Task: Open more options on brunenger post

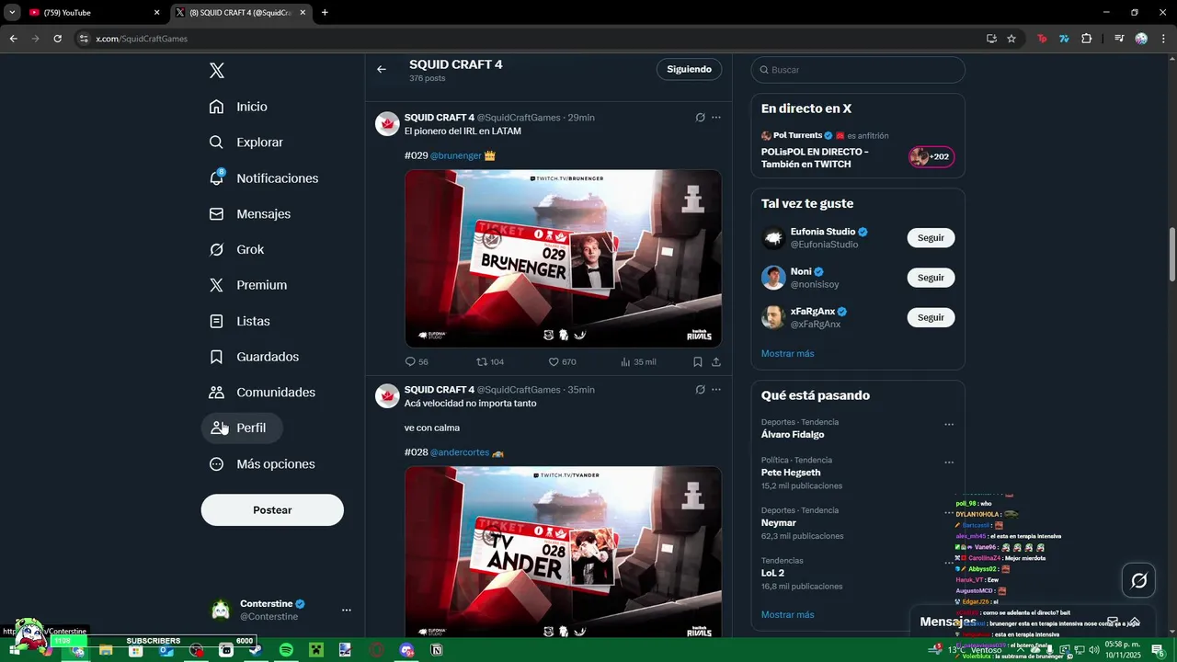Action: [x=716, y=118]
